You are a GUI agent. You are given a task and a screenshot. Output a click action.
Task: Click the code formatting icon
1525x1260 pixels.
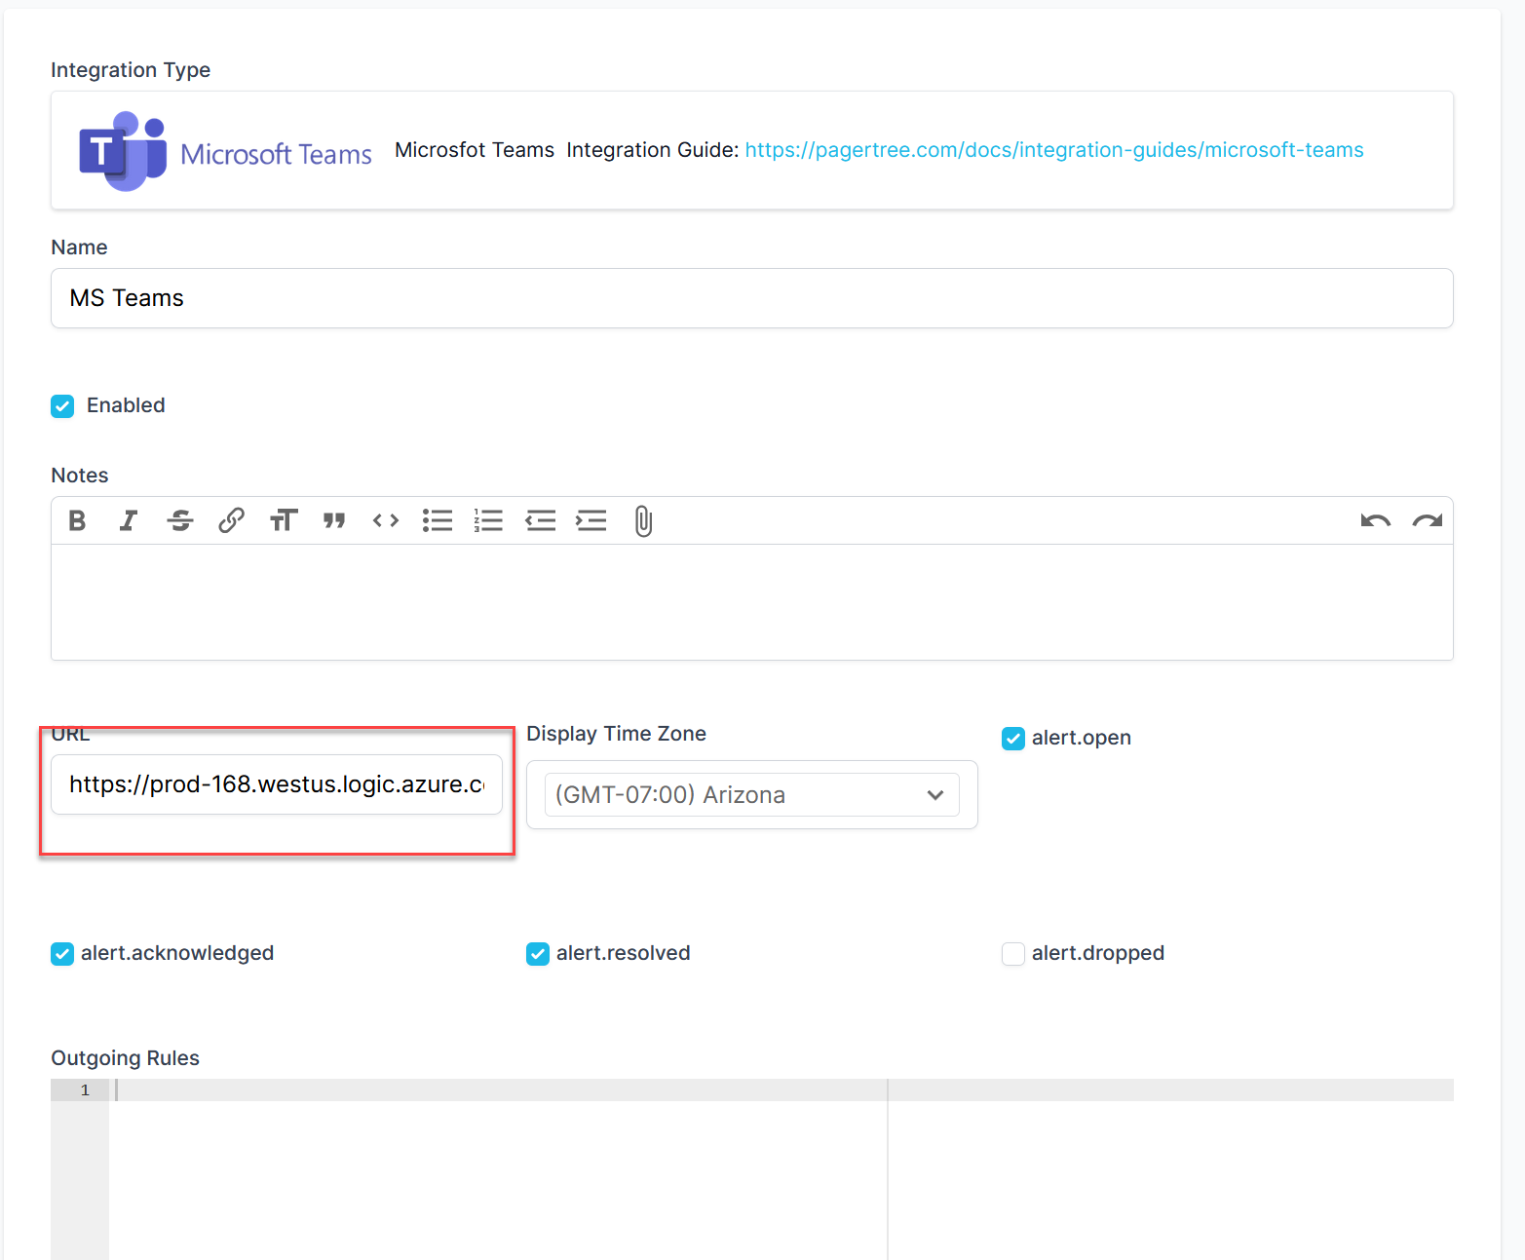pos(386,521)
